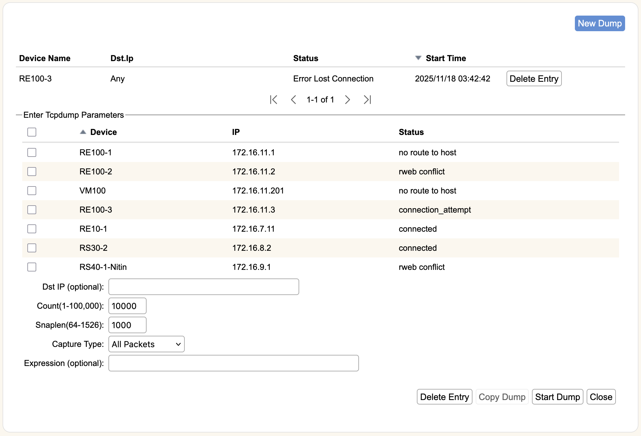Check the RE100-1 device checkbox
Screen dimensions: 641x436
[x=32, y=152]
